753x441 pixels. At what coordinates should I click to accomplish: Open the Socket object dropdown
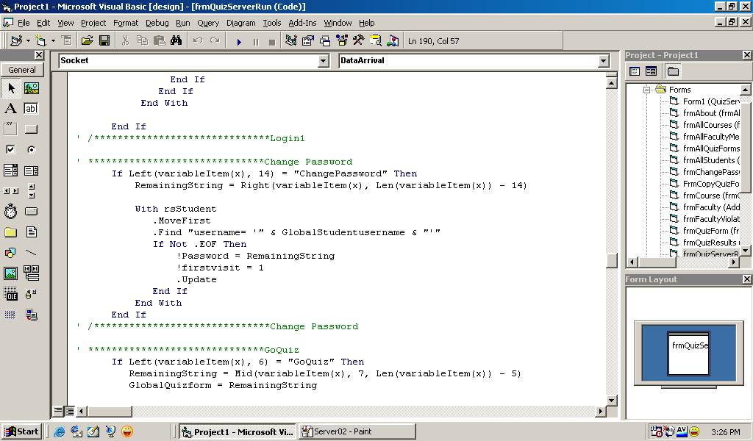click(x=324, y=61)
